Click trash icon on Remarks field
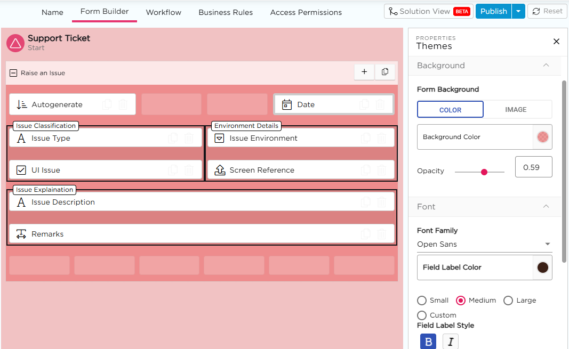This screenshot has height=349, width=569. [382, 234]
